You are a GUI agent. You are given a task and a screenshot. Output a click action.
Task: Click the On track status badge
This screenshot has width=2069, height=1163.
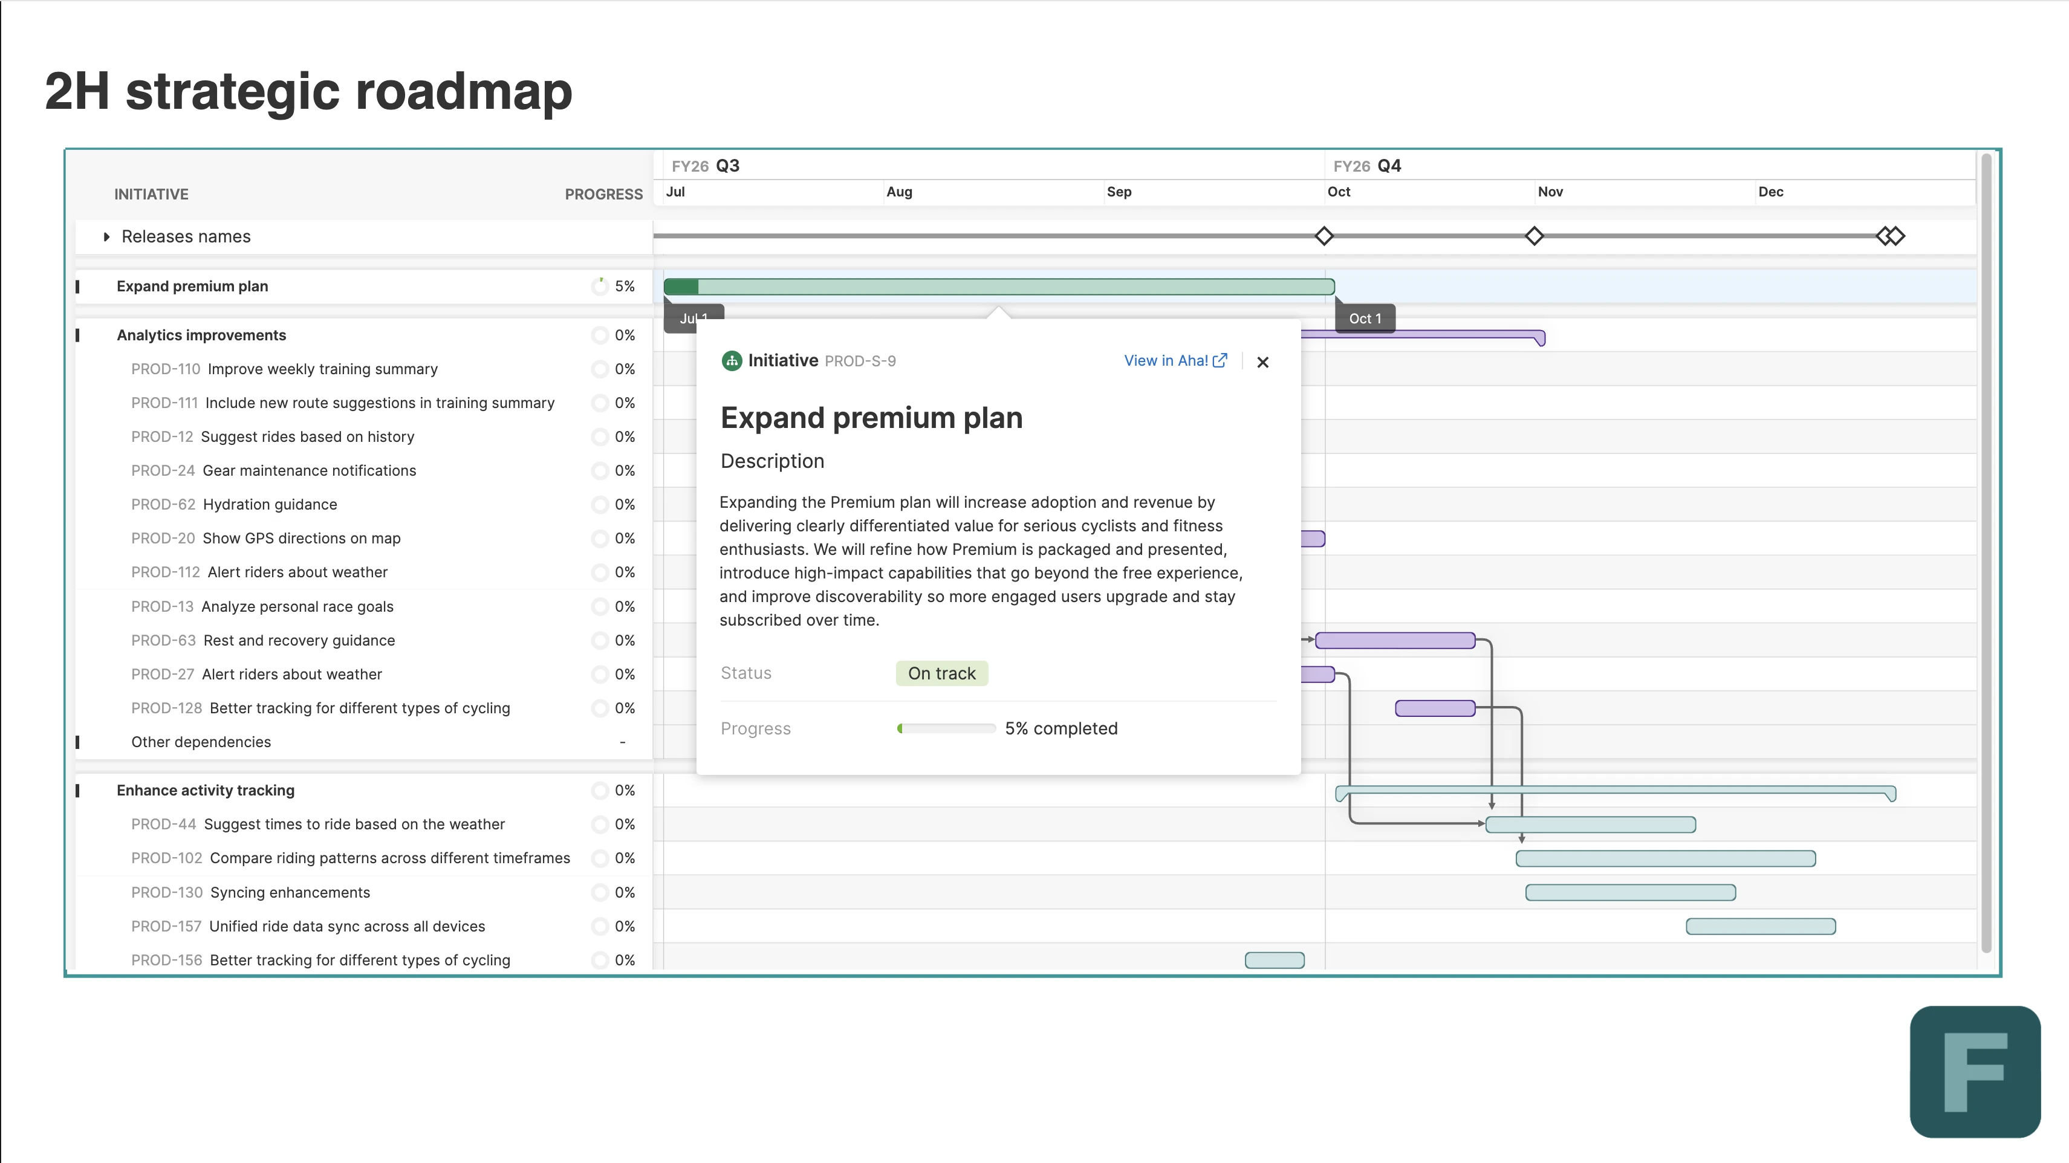pos(941,674)
